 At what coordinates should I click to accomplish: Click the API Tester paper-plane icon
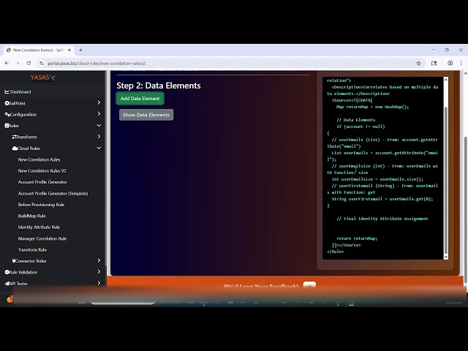point(7,284)
